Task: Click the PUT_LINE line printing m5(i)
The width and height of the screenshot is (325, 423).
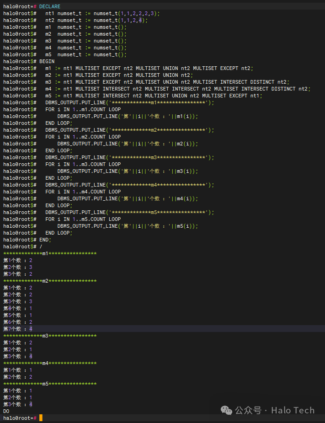Action: [128, 226]
